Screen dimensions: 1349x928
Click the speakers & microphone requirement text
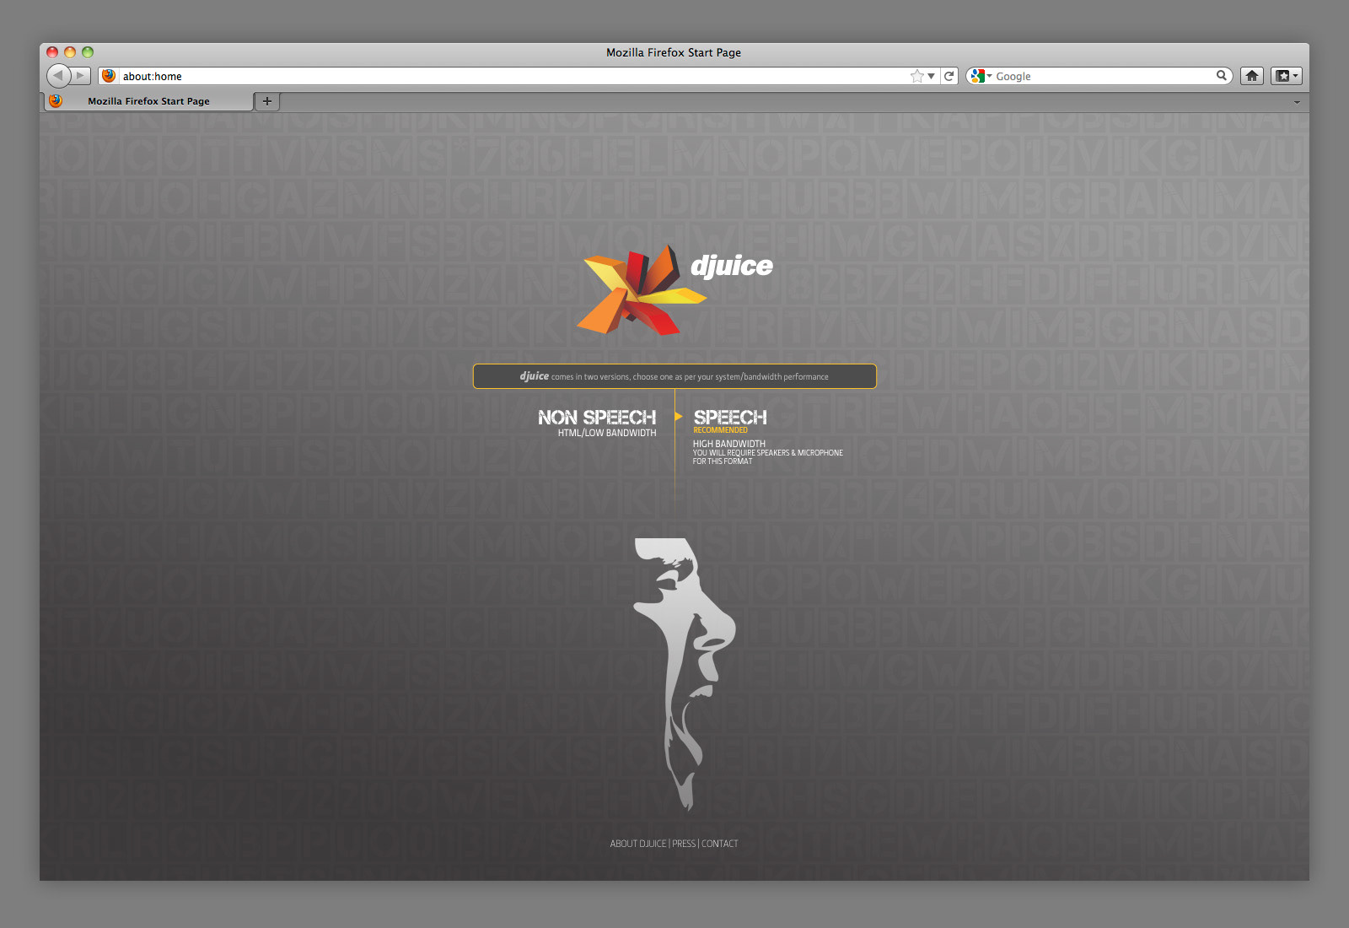point(768,457)
